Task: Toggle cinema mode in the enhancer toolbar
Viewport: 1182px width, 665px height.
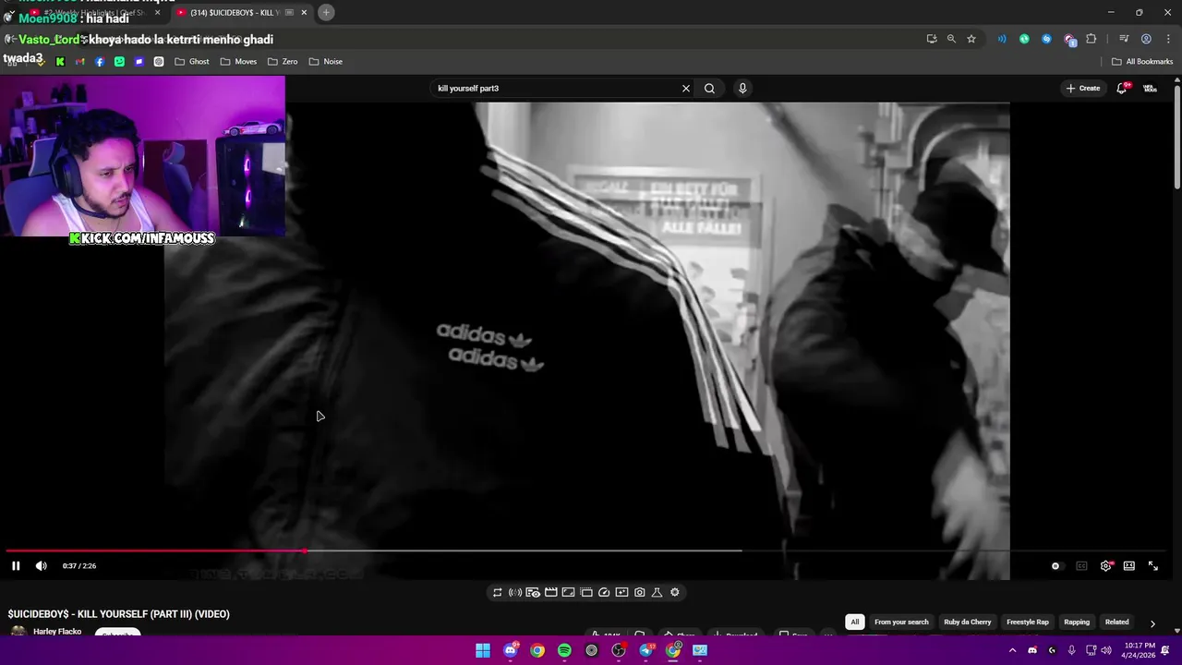Action: point(533,592)
